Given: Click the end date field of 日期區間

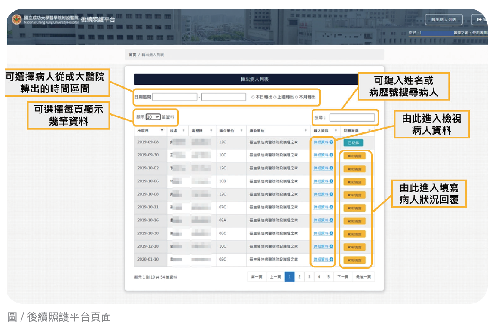Looking at the screenshot, I should (223, 97).
